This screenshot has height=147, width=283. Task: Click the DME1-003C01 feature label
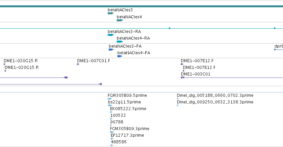(196, 74)
